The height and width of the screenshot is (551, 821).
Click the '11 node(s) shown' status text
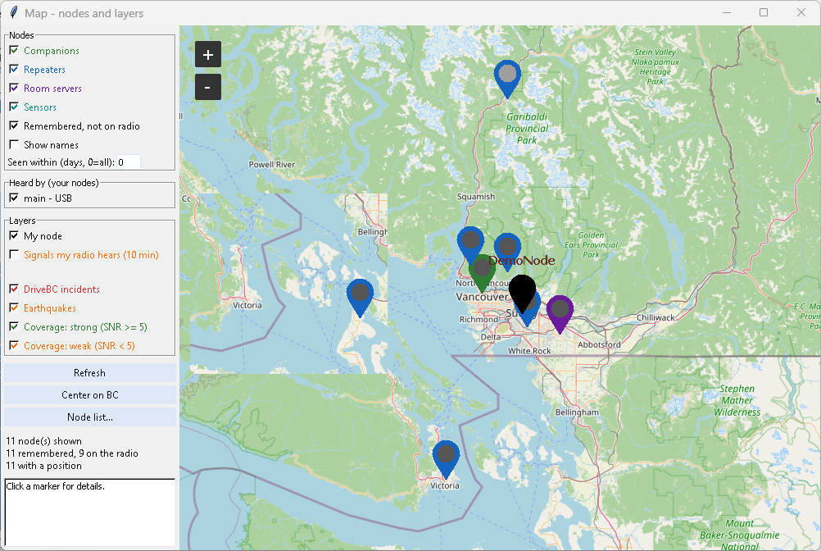(x=44, y=441)
